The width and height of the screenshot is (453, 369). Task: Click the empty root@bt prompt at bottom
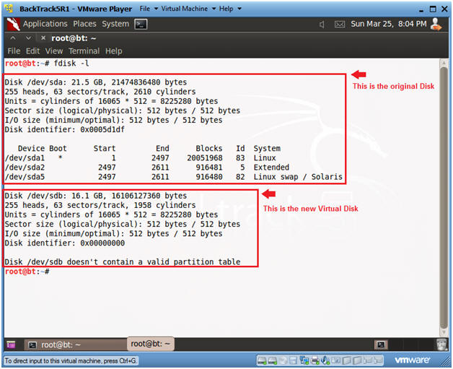click(27, 272)
